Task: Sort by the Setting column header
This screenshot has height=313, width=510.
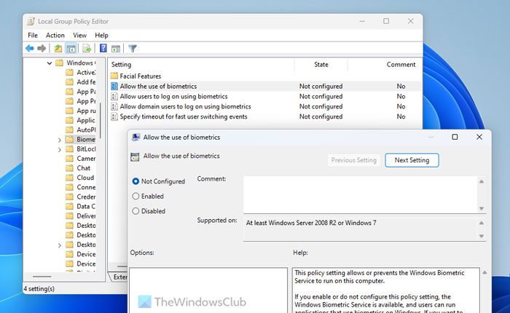Action: [201, 64]
